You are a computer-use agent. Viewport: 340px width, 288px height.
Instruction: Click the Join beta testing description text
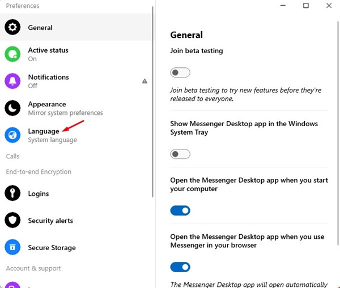tap(246, 94)
